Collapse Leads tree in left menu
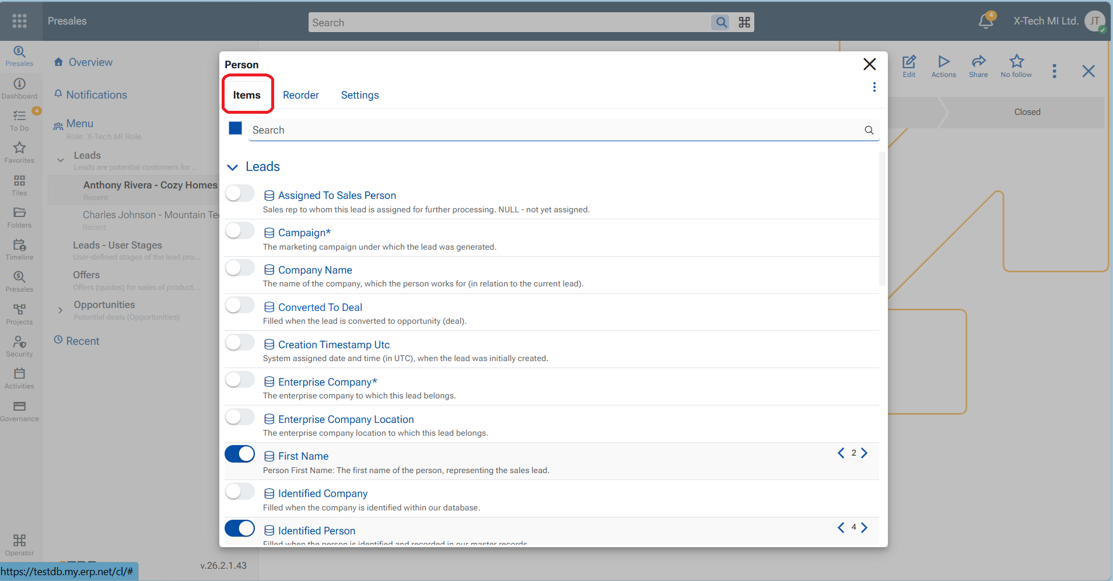 pyautogui.click(x=61, y=160)
